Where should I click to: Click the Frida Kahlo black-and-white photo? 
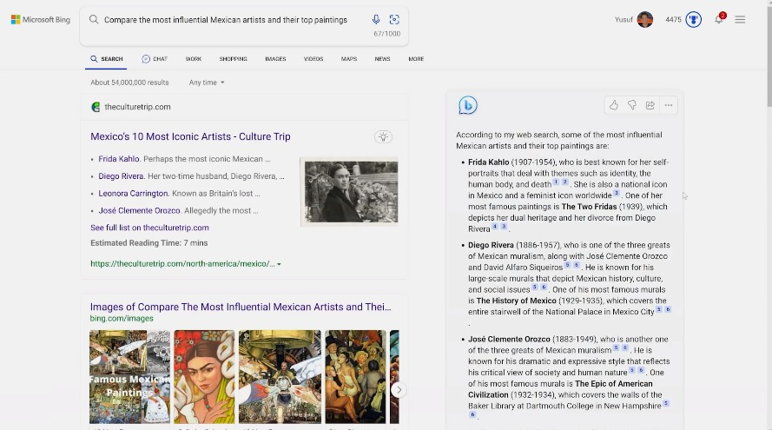(349, 192)
